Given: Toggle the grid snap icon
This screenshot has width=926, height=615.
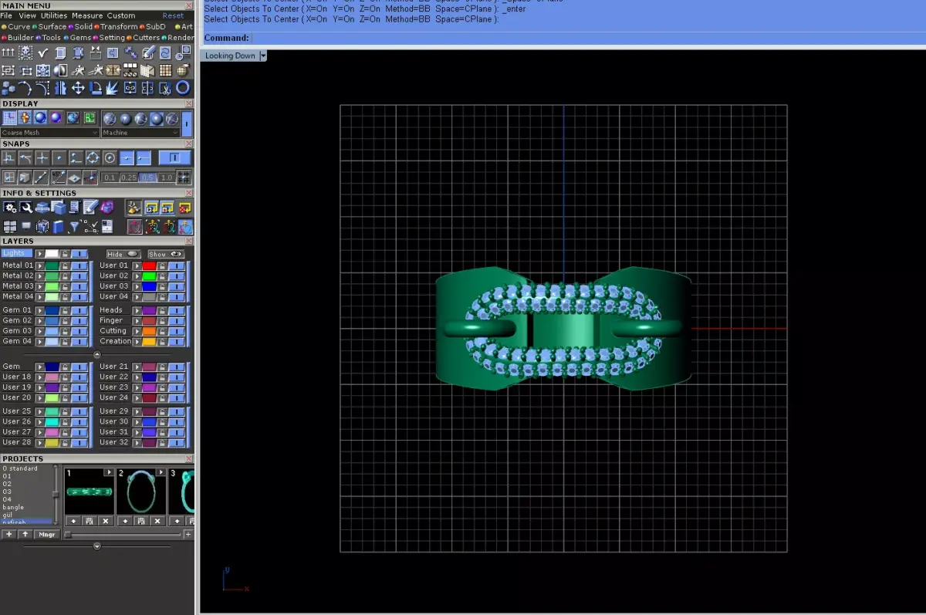Looking at the screenshot, I should tap(184, 177).
